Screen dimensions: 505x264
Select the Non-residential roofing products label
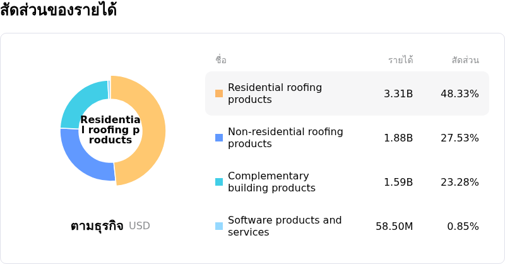click(285, 138)
